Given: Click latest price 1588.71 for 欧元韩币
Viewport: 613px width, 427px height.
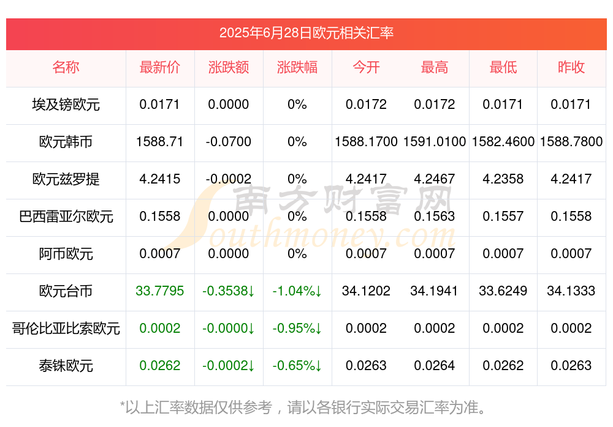Looking at the screenshot, I should pos(160,142).
